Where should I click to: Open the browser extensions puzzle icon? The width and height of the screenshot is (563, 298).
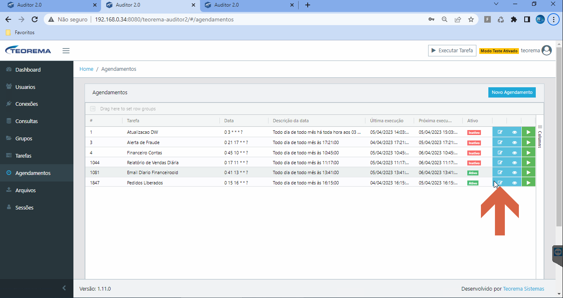pos(514,19)
